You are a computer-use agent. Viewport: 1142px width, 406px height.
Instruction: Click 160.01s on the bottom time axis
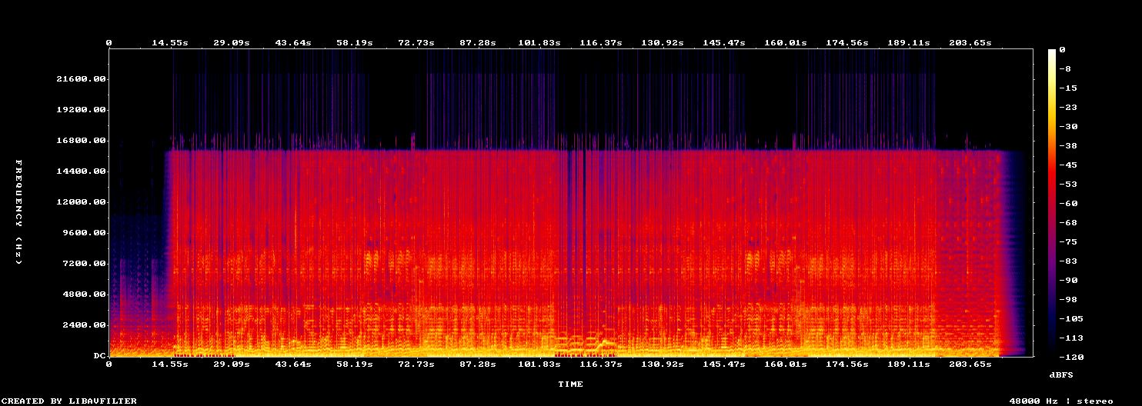(786, 364)
